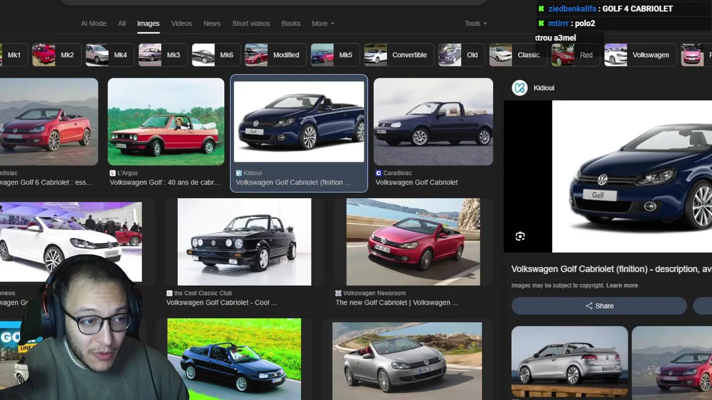Click the Kidioui site icon in preview panel
Image resolution: width=712 pixels, height=400 pixels.
pyautogui.click(x=520, y=88)
